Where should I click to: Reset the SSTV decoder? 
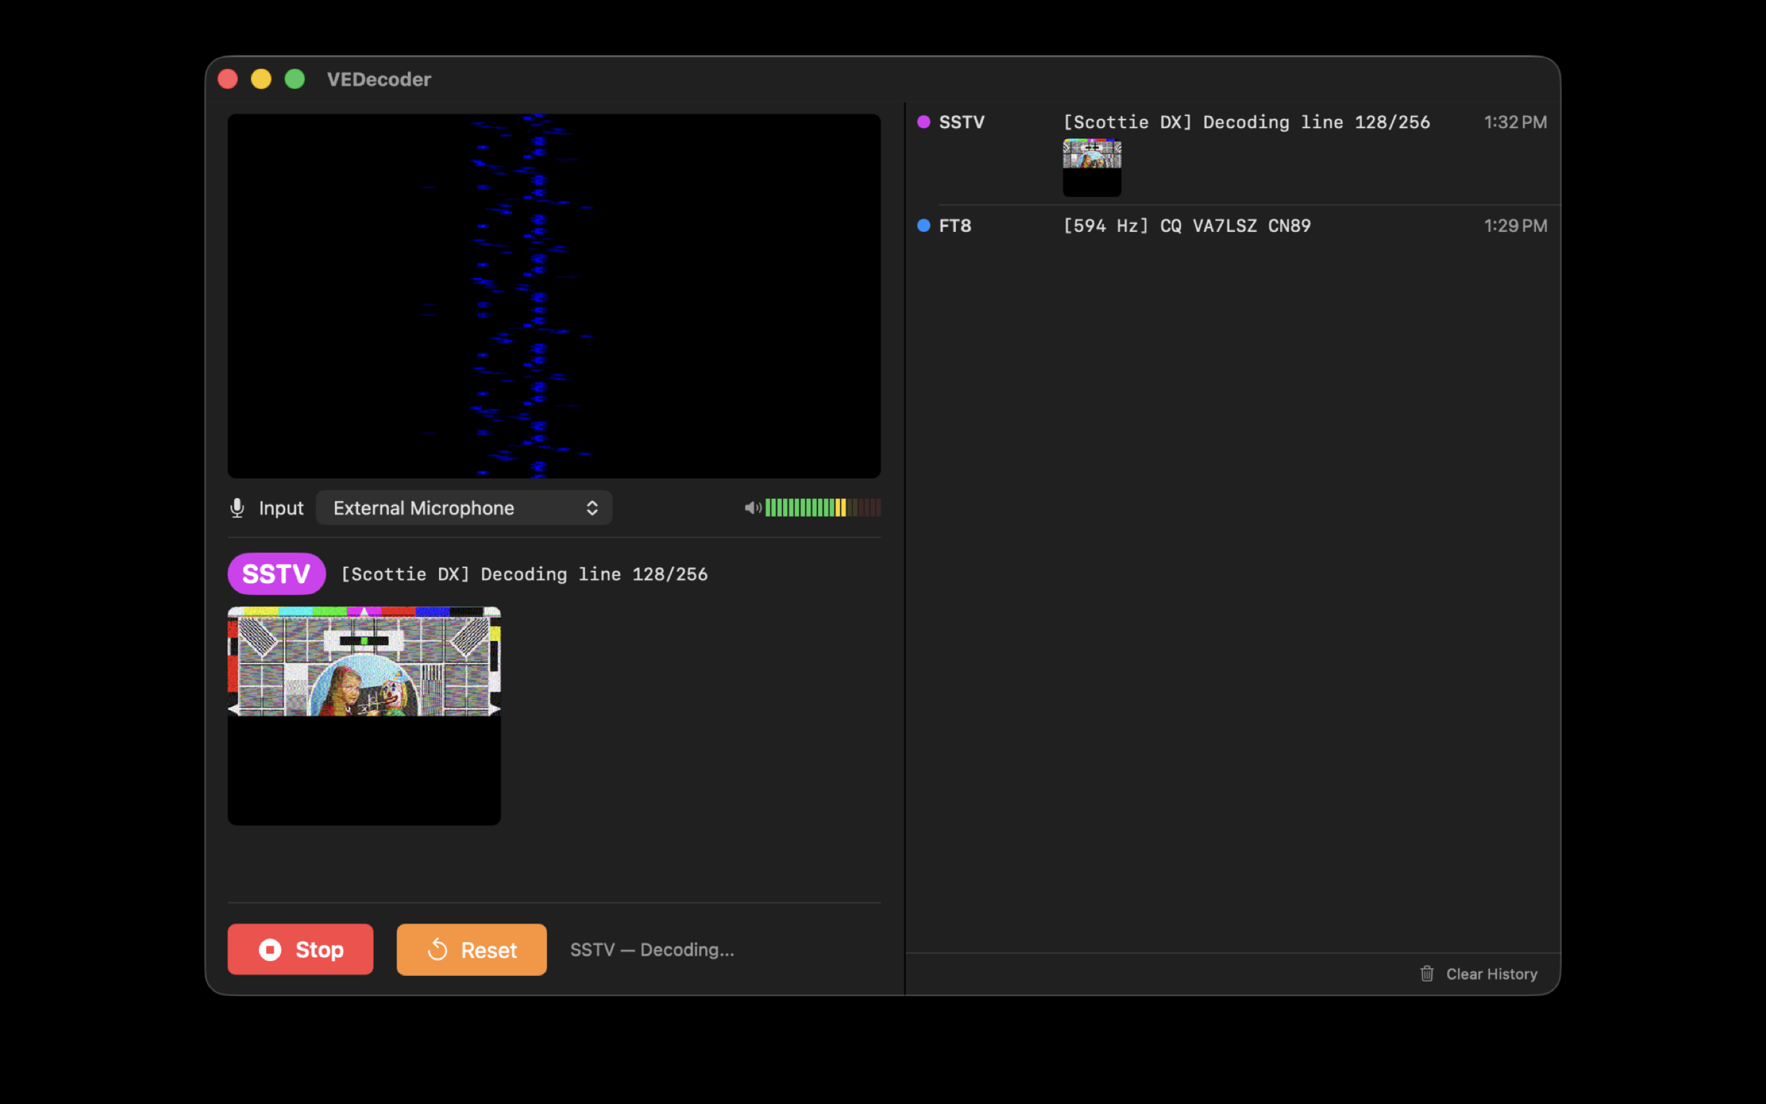click(x=471, y=949)
